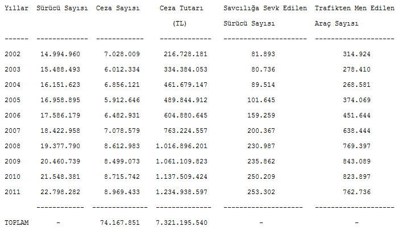Select the 2002 year row label
403x231 pixels.
(13, 54)
